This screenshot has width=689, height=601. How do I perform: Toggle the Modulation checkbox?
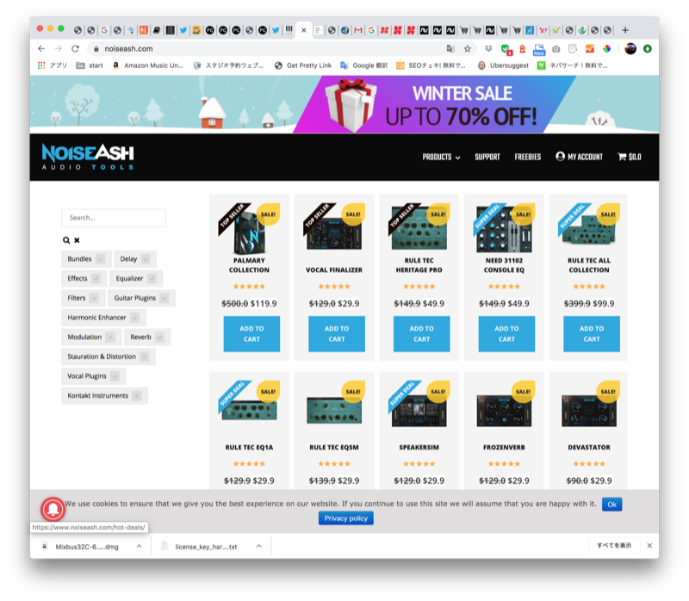(110, 337)
